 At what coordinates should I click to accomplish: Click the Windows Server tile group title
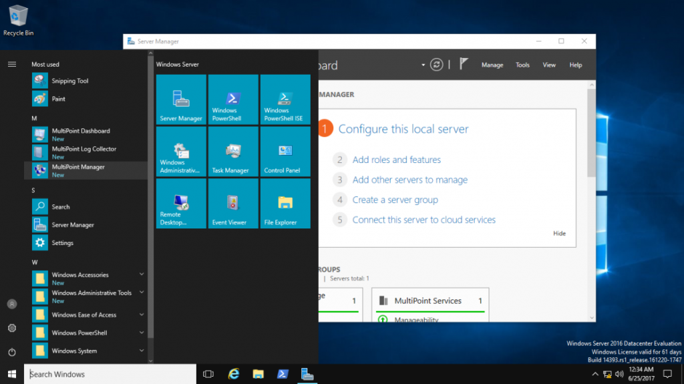pyautogui.click(x=178, y=64)
